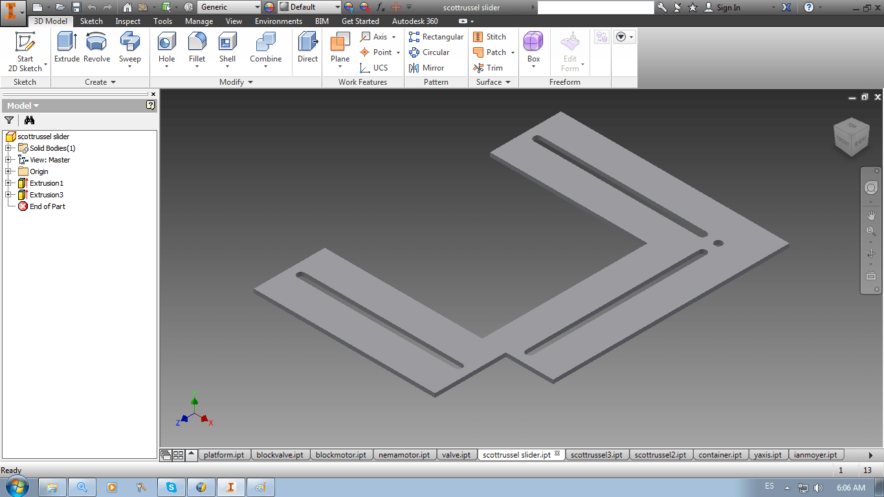Expand the Surface panel dropdown
884x497 pixels.
point(493,82)
